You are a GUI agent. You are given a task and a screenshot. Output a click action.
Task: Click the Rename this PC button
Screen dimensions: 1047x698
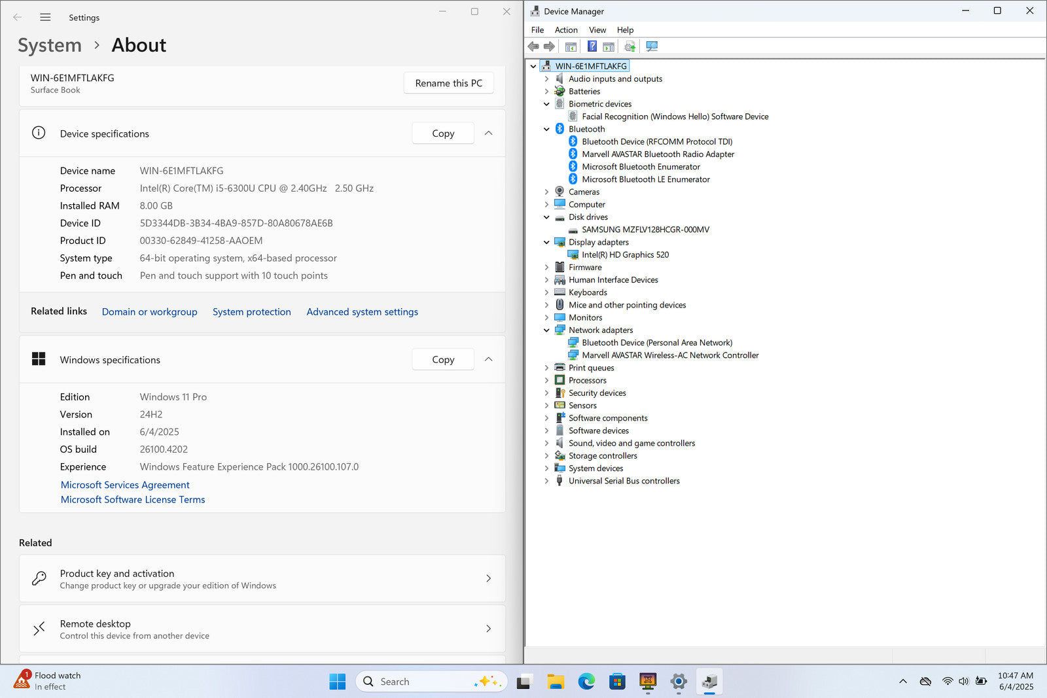pyautogui.click(x=449, y=83)
